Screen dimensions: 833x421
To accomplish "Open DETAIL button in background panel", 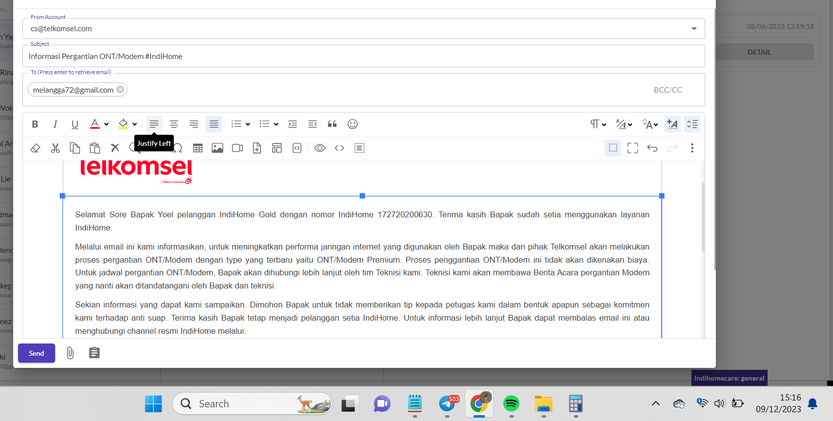I will point(759,52).
